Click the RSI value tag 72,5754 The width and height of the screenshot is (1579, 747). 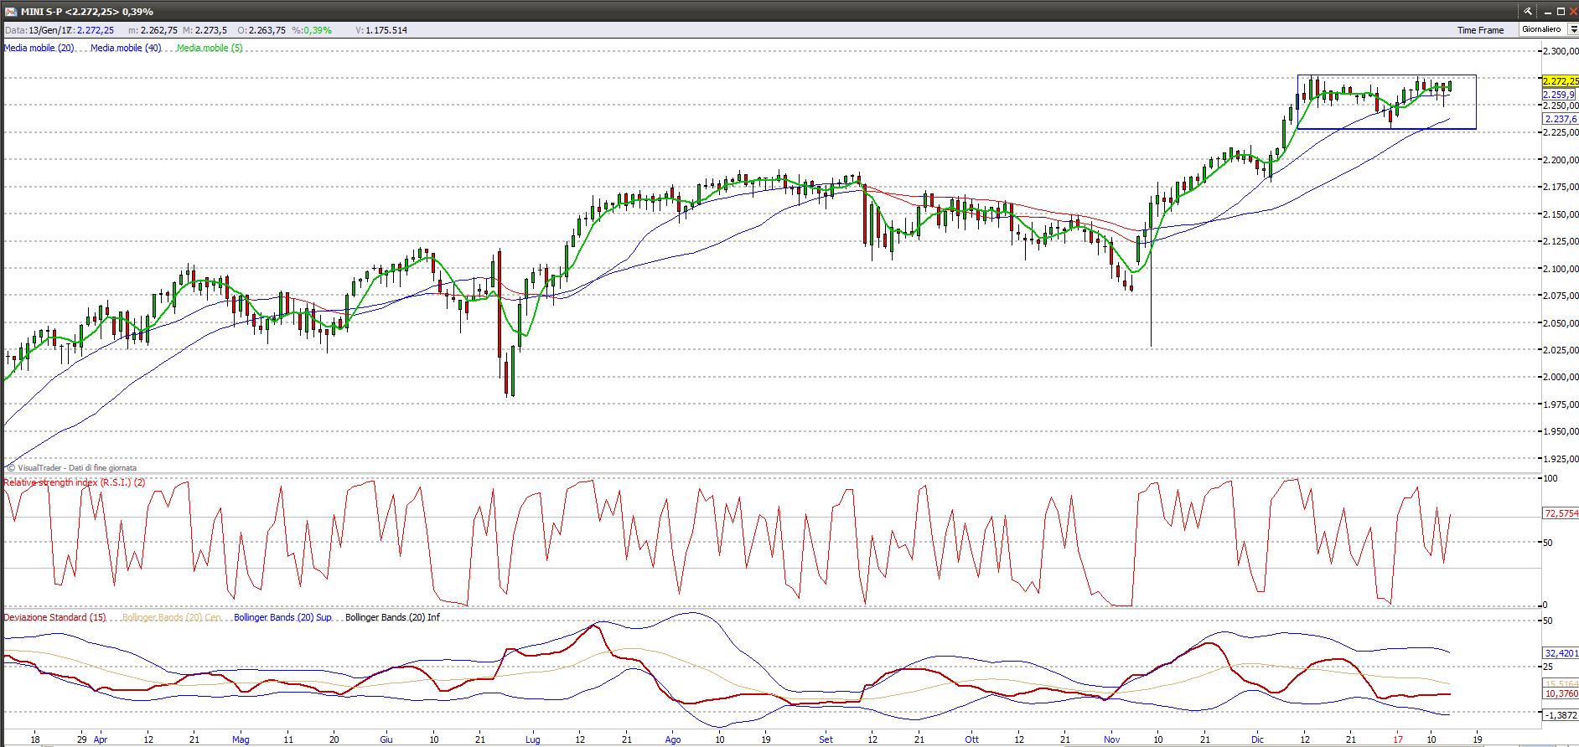[1561, 513]
